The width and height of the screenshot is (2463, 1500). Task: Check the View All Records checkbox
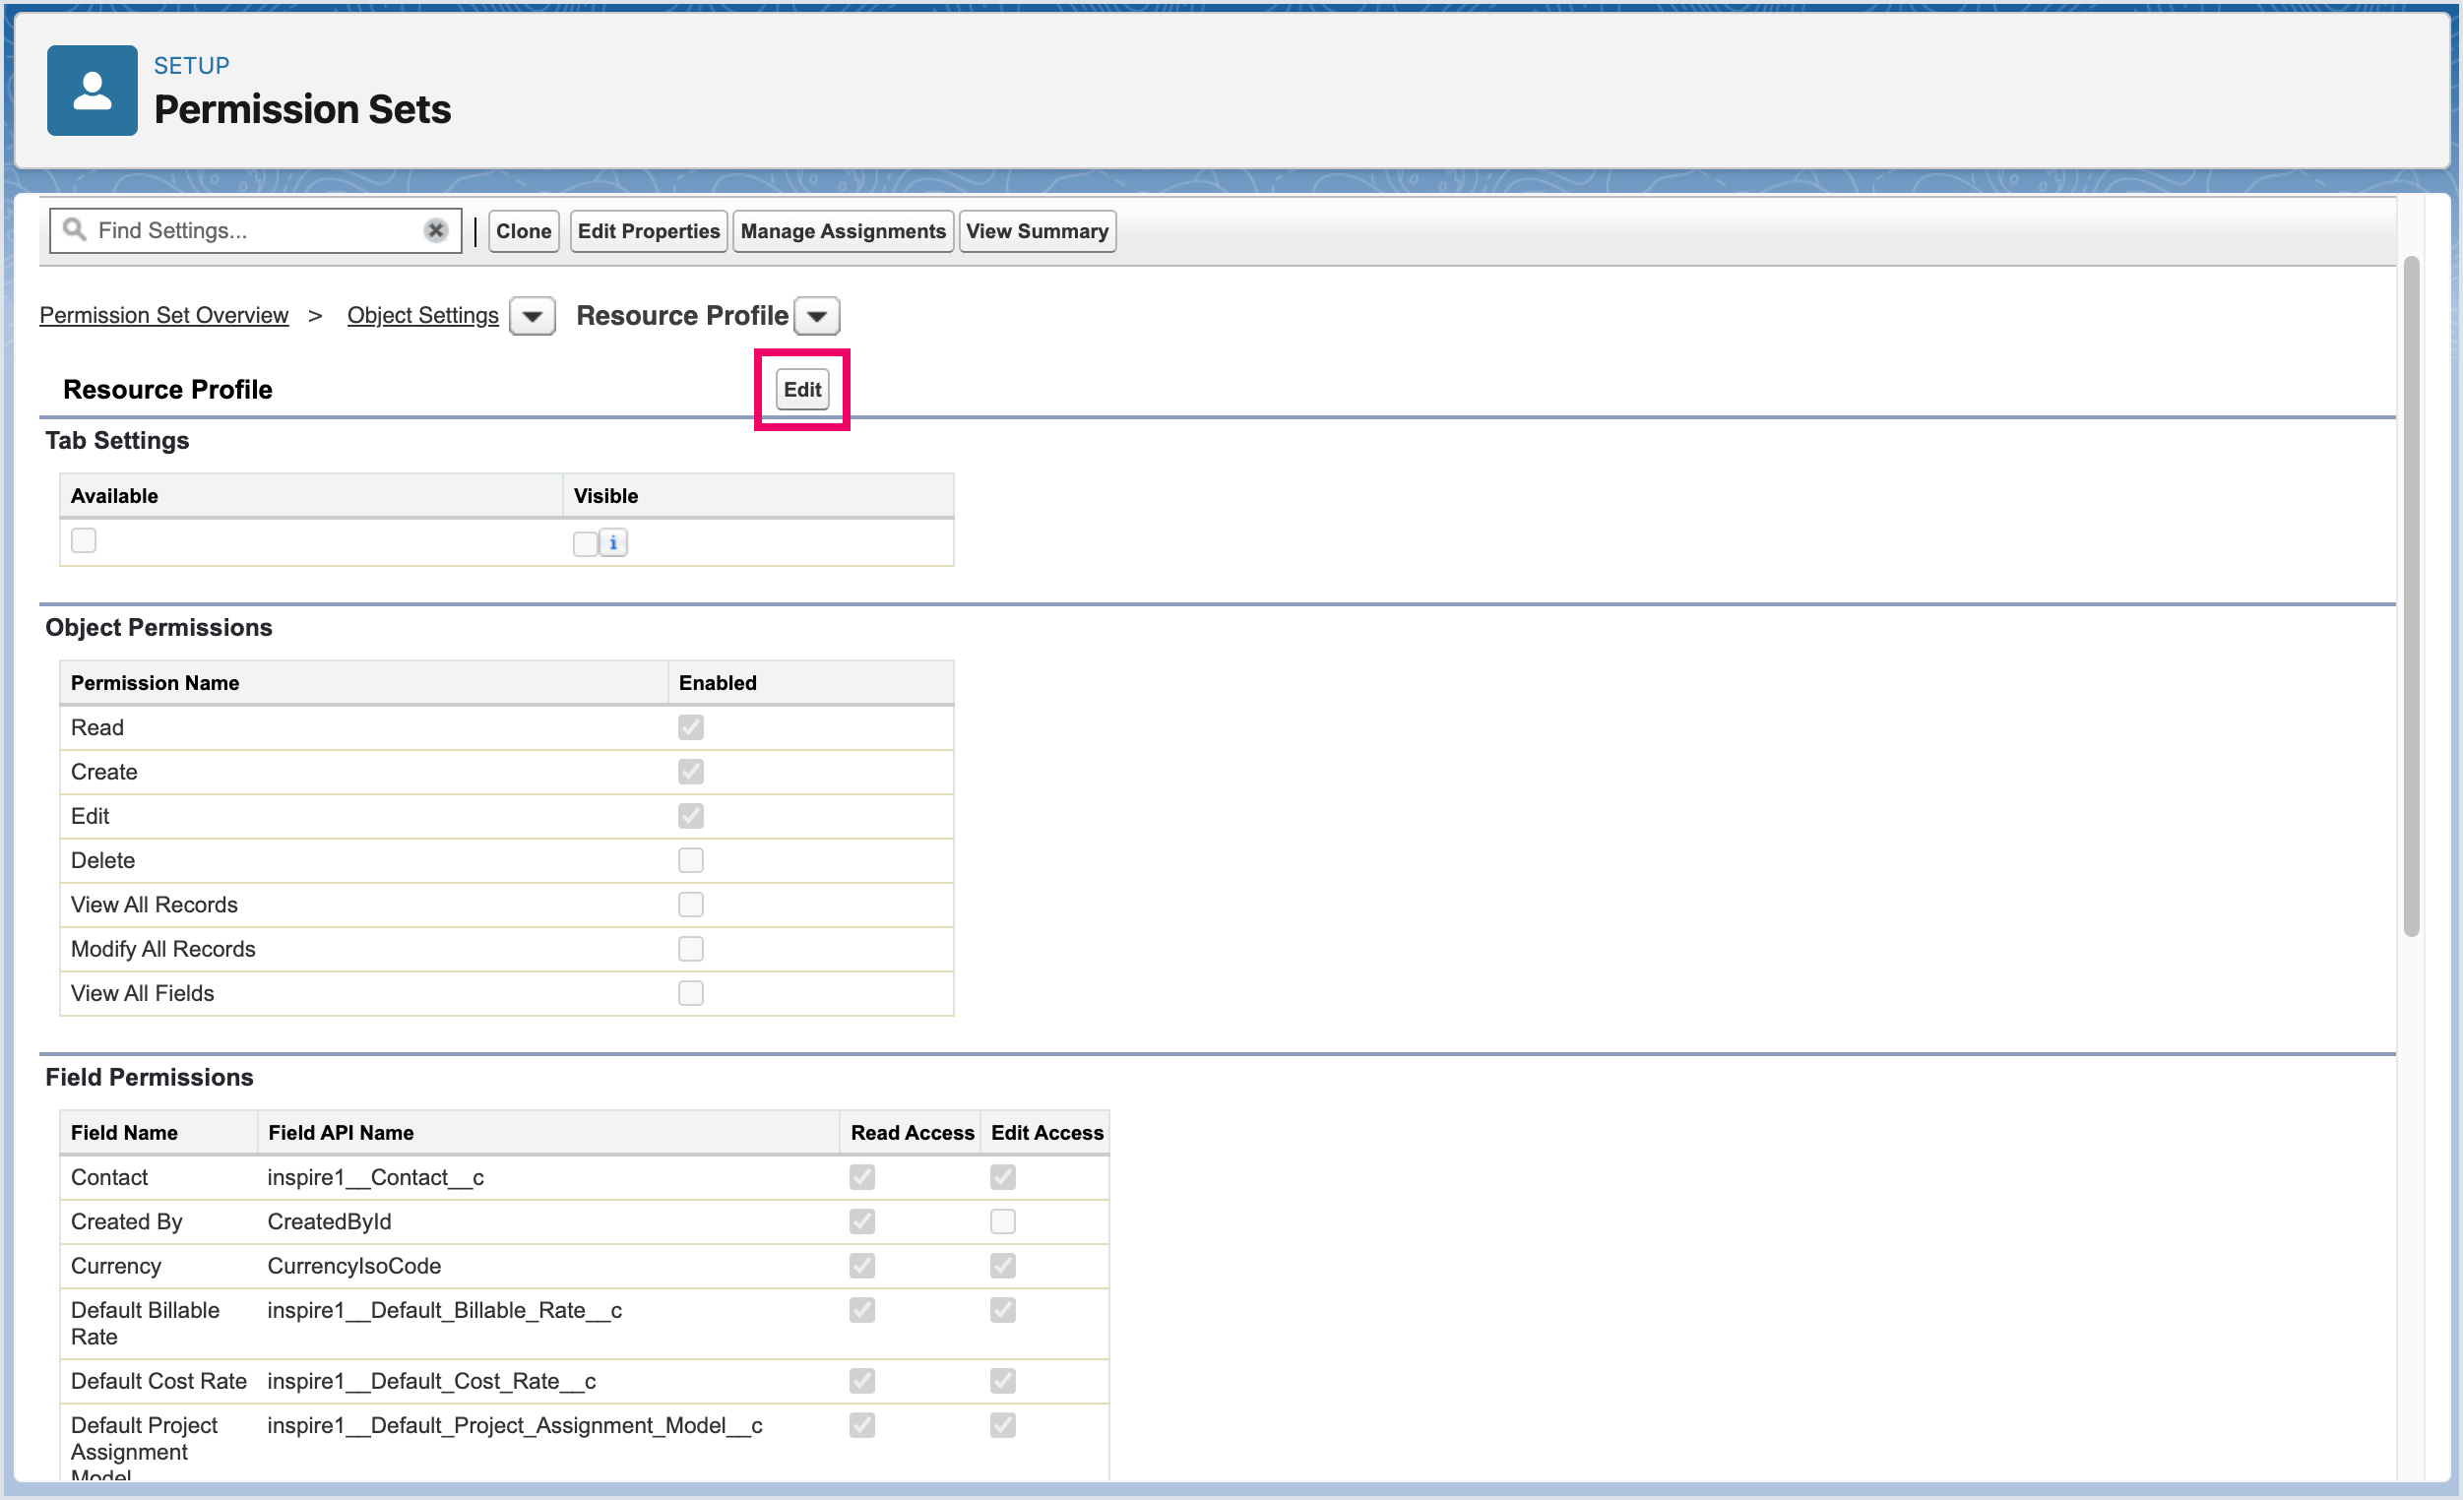coord(691,905)
